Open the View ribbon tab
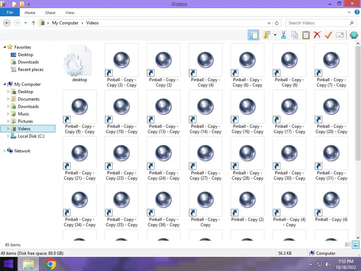The height and width of the screenshot is (271, 361). pos(70,13)
